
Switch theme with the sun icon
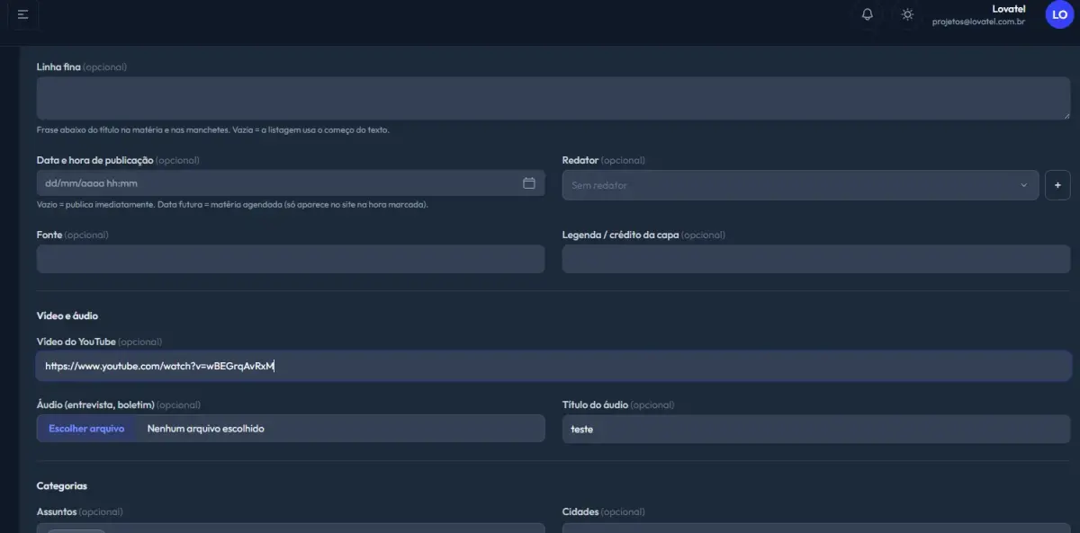click(x=907, y=14)
